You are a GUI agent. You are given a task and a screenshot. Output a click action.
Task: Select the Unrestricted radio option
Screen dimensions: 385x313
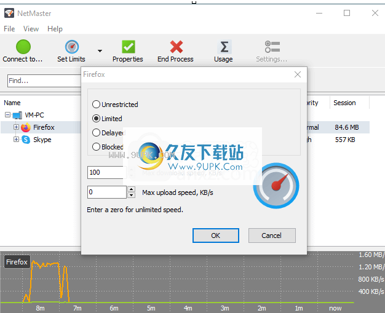(x=96, y=105)
